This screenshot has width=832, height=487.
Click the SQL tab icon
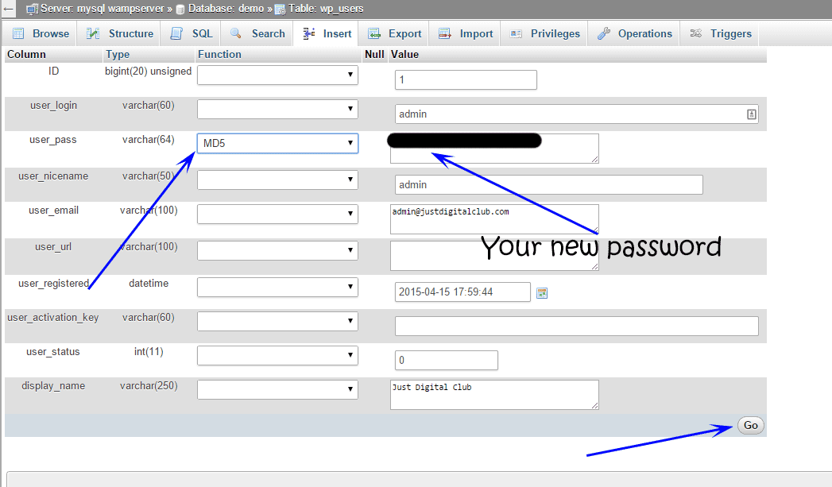[176, 33]
